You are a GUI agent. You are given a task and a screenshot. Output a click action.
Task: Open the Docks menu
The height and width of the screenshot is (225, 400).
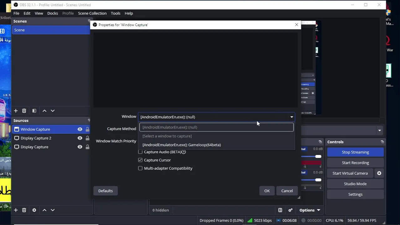coord(53,13)
